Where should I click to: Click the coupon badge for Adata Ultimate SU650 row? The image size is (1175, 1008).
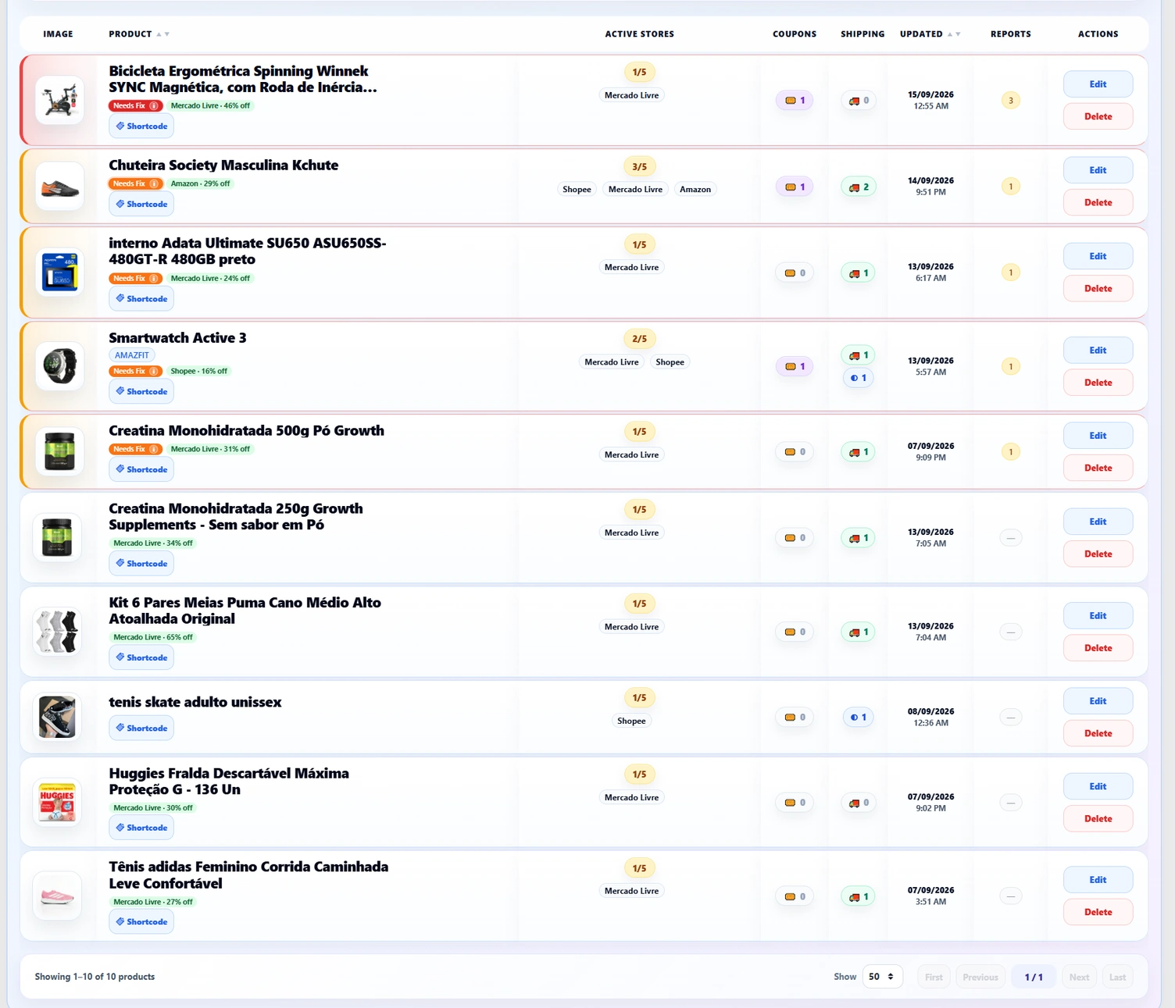click(795, 273)
